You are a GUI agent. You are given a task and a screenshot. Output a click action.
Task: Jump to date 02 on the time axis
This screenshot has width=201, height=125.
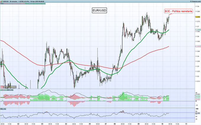coord(18,124)
